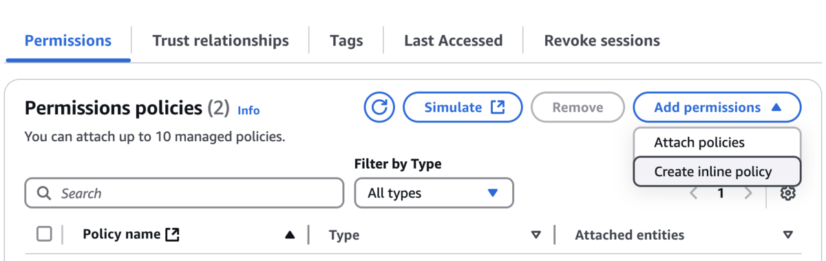Tick the select-all policies checkbox

[x=44, y=234]
